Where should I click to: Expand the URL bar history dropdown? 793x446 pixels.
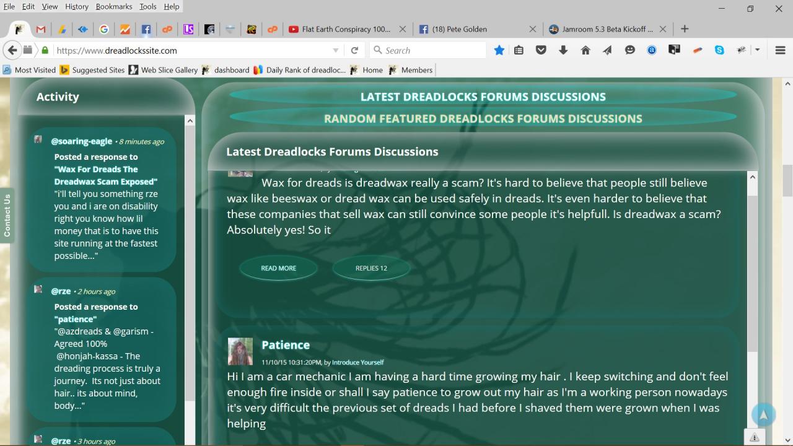pos(336,50)
